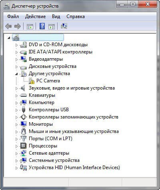Click the Мониторы monitor icon
Image resolution: width=160 pixels, height=190 pixels.
coord(24,124)
